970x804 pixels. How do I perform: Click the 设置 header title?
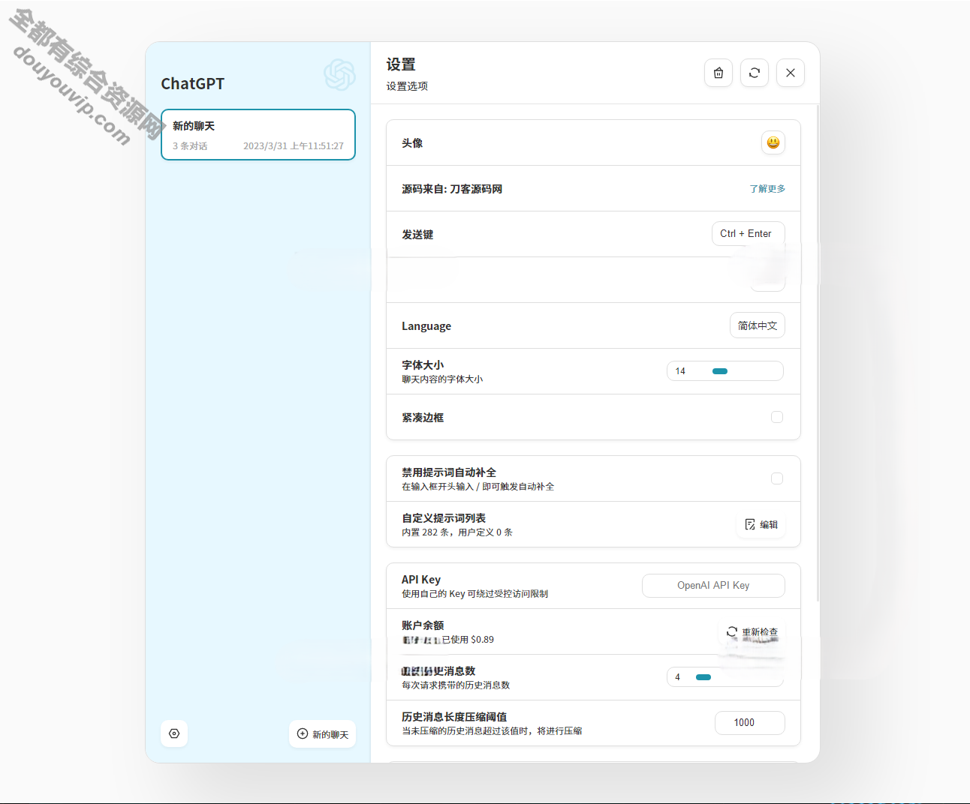point(401,64)
